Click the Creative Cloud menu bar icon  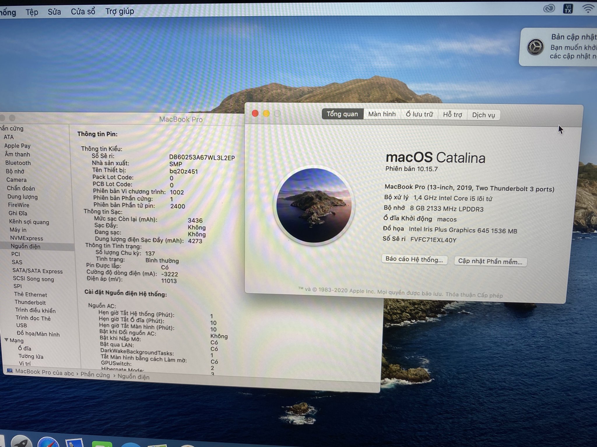549,8
